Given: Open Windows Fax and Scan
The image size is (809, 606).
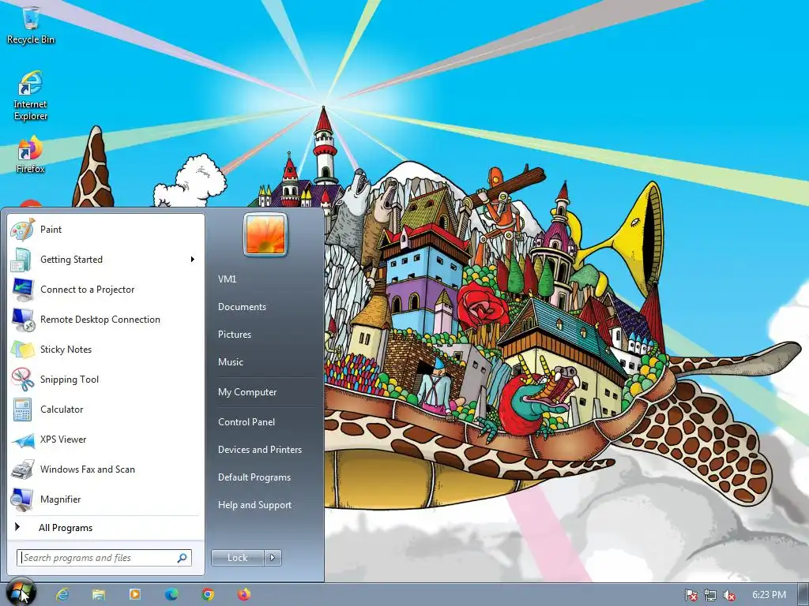Looking at the screenshot, I should [106, 469].
